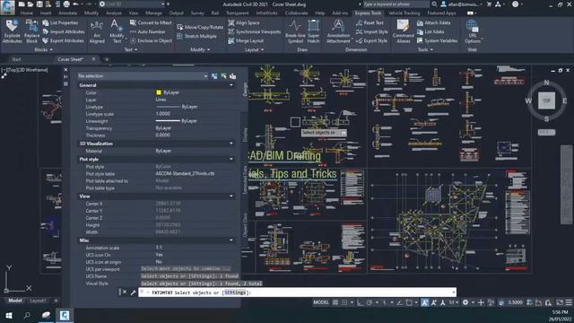The width and height of the screenshot is (574, 323).
Task: Click Synchronize Viewports
Action: (x=255, y=32)
